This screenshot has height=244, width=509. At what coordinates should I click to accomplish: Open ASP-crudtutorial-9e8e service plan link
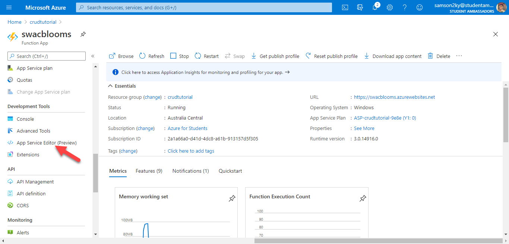coord(385,118)
